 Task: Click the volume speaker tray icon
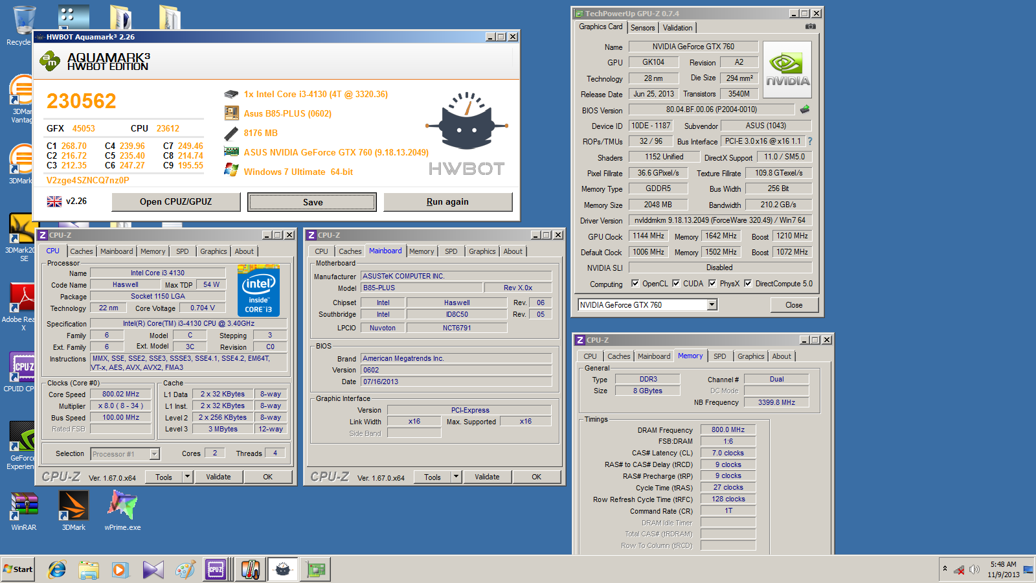(x=974, y=570)
